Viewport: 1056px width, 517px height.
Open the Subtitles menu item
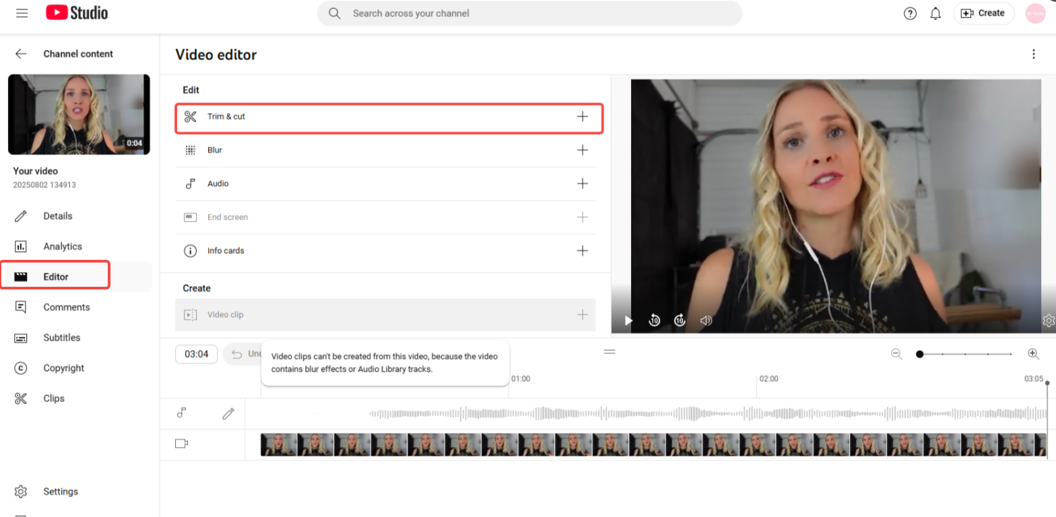tap(61, 338)
